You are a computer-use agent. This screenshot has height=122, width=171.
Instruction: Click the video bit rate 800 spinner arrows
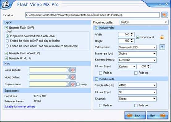[x=148, y=66]
